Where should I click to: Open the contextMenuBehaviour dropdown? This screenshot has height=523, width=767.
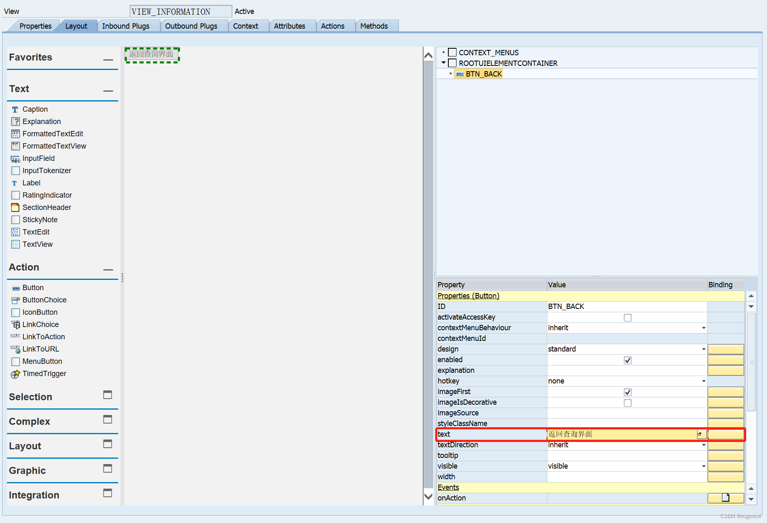[704, 328]
